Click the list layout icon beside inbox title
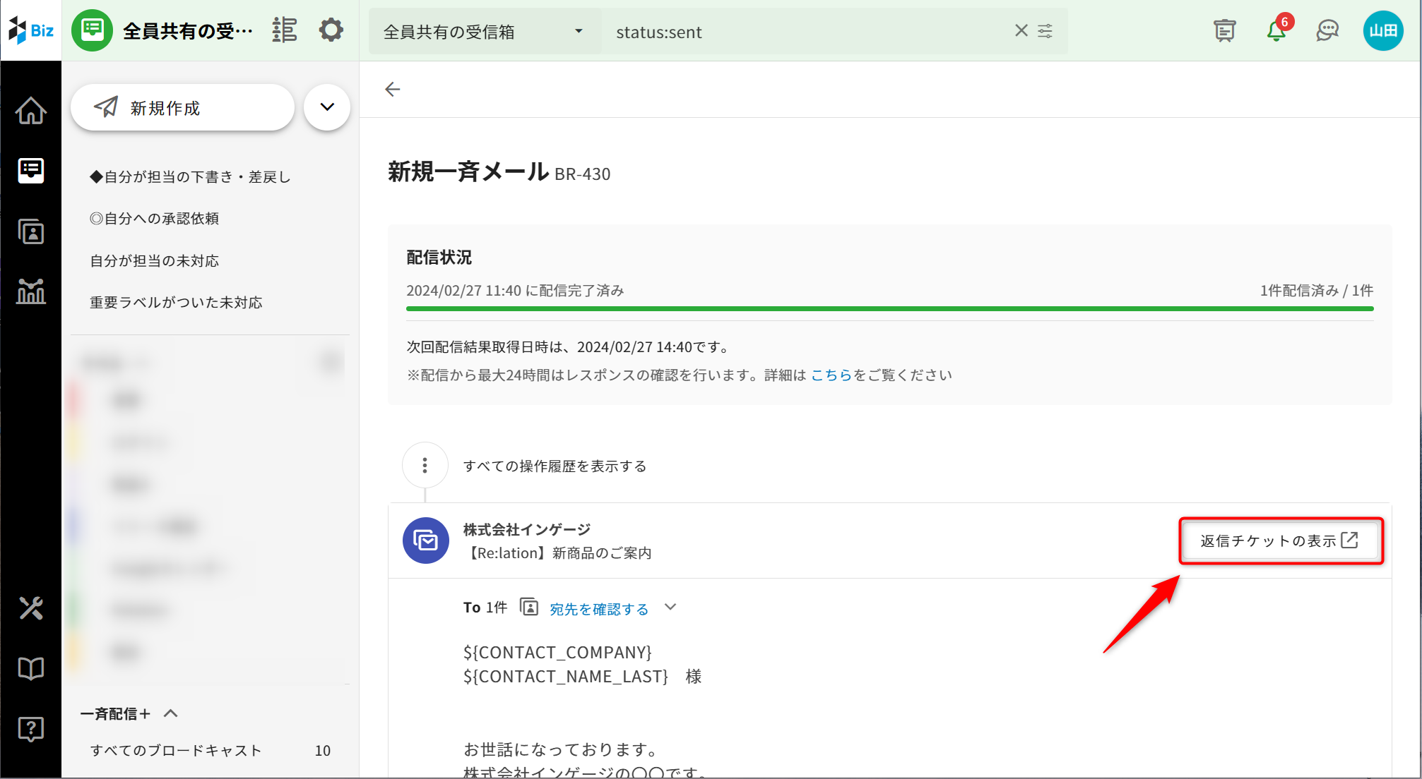Image resolution: width=1422 pixels, height=779 pixels. [x=285, y=30]
